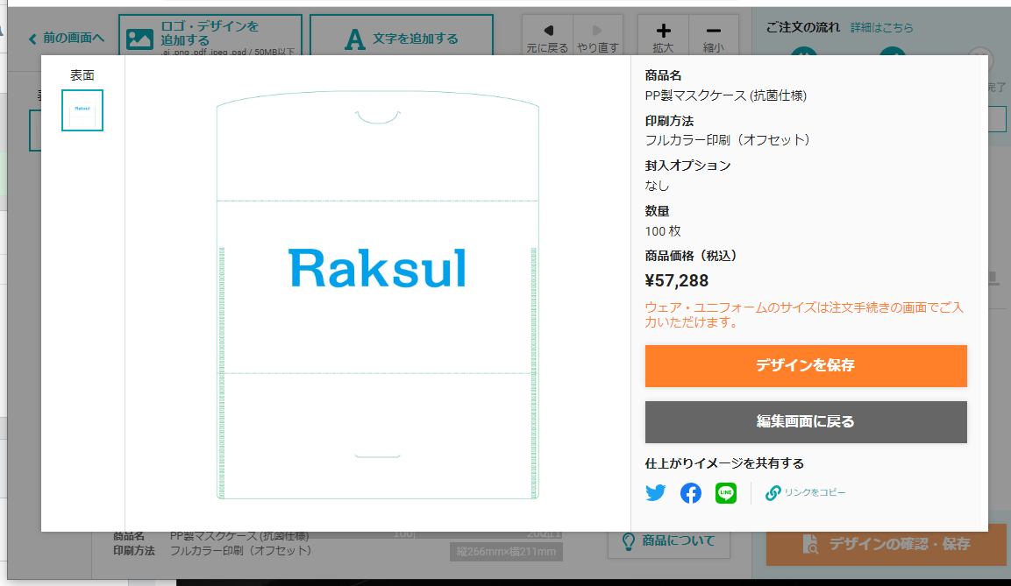Click the デザインを保存 orange button

806,366
